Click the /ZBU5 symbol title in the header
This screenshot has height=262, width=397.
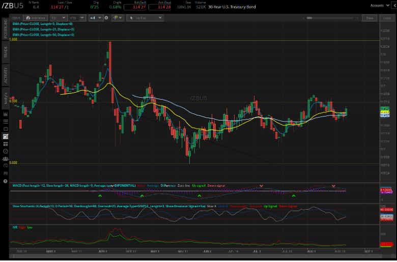pos(13,6)
